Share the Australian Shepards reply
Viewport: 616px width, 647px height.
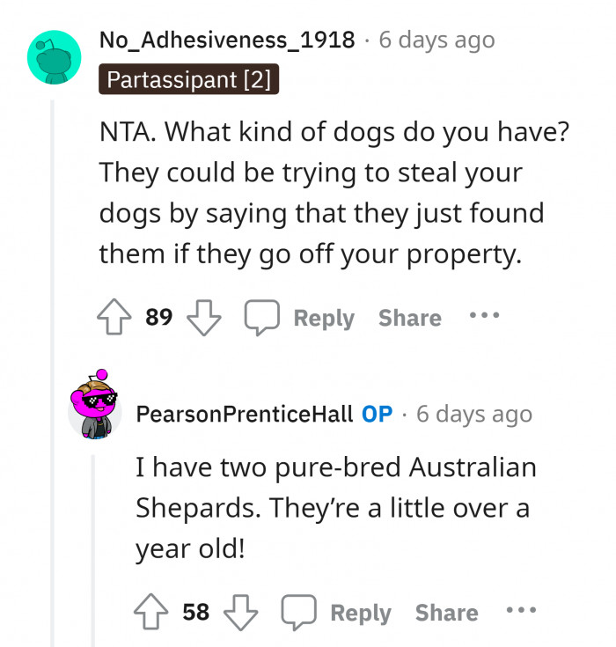coord(446,612)
